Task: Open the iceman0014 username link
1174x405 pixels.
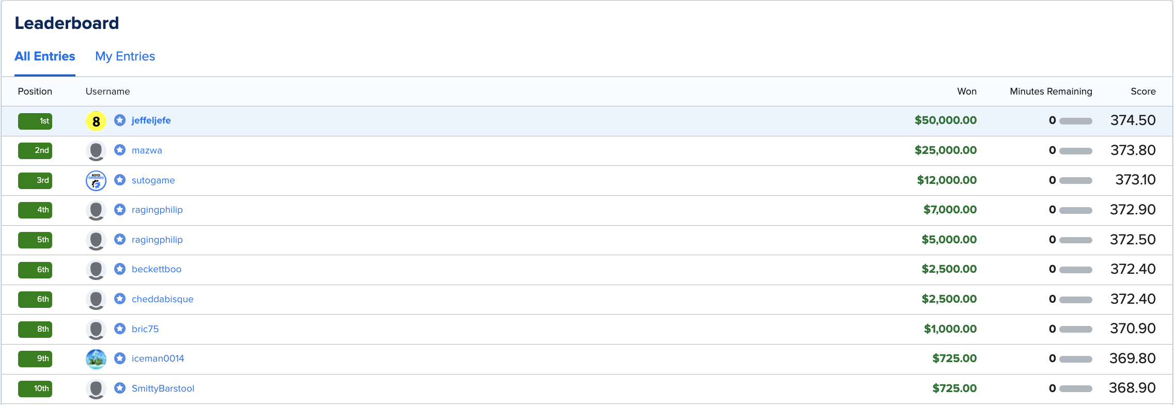Action: point(158,359)
